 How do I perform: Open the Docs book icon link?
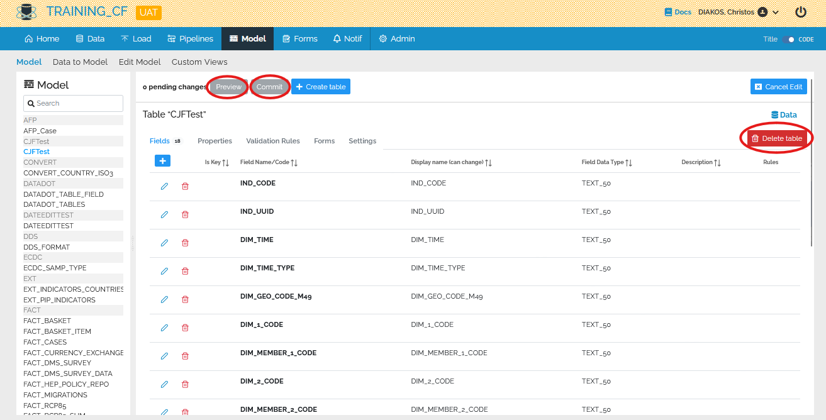(x=678, y=12)
